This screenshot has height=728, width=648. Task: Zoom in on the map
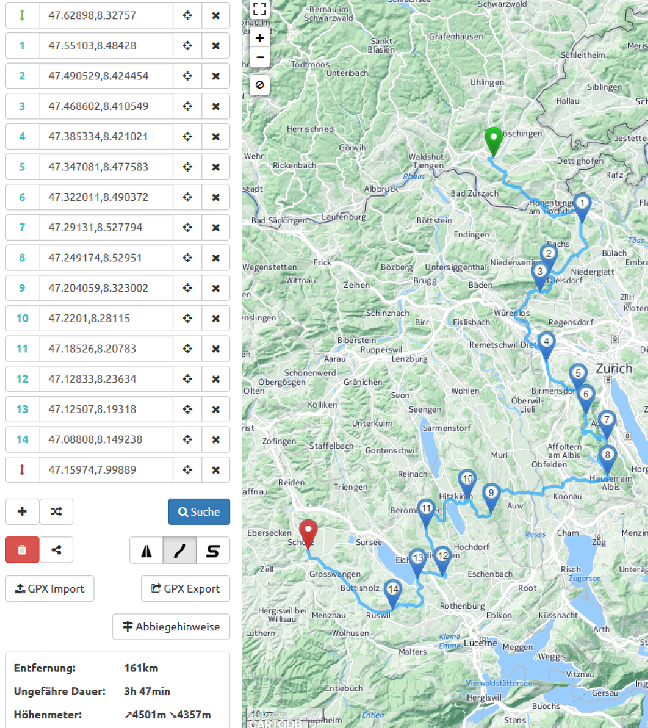259,38
